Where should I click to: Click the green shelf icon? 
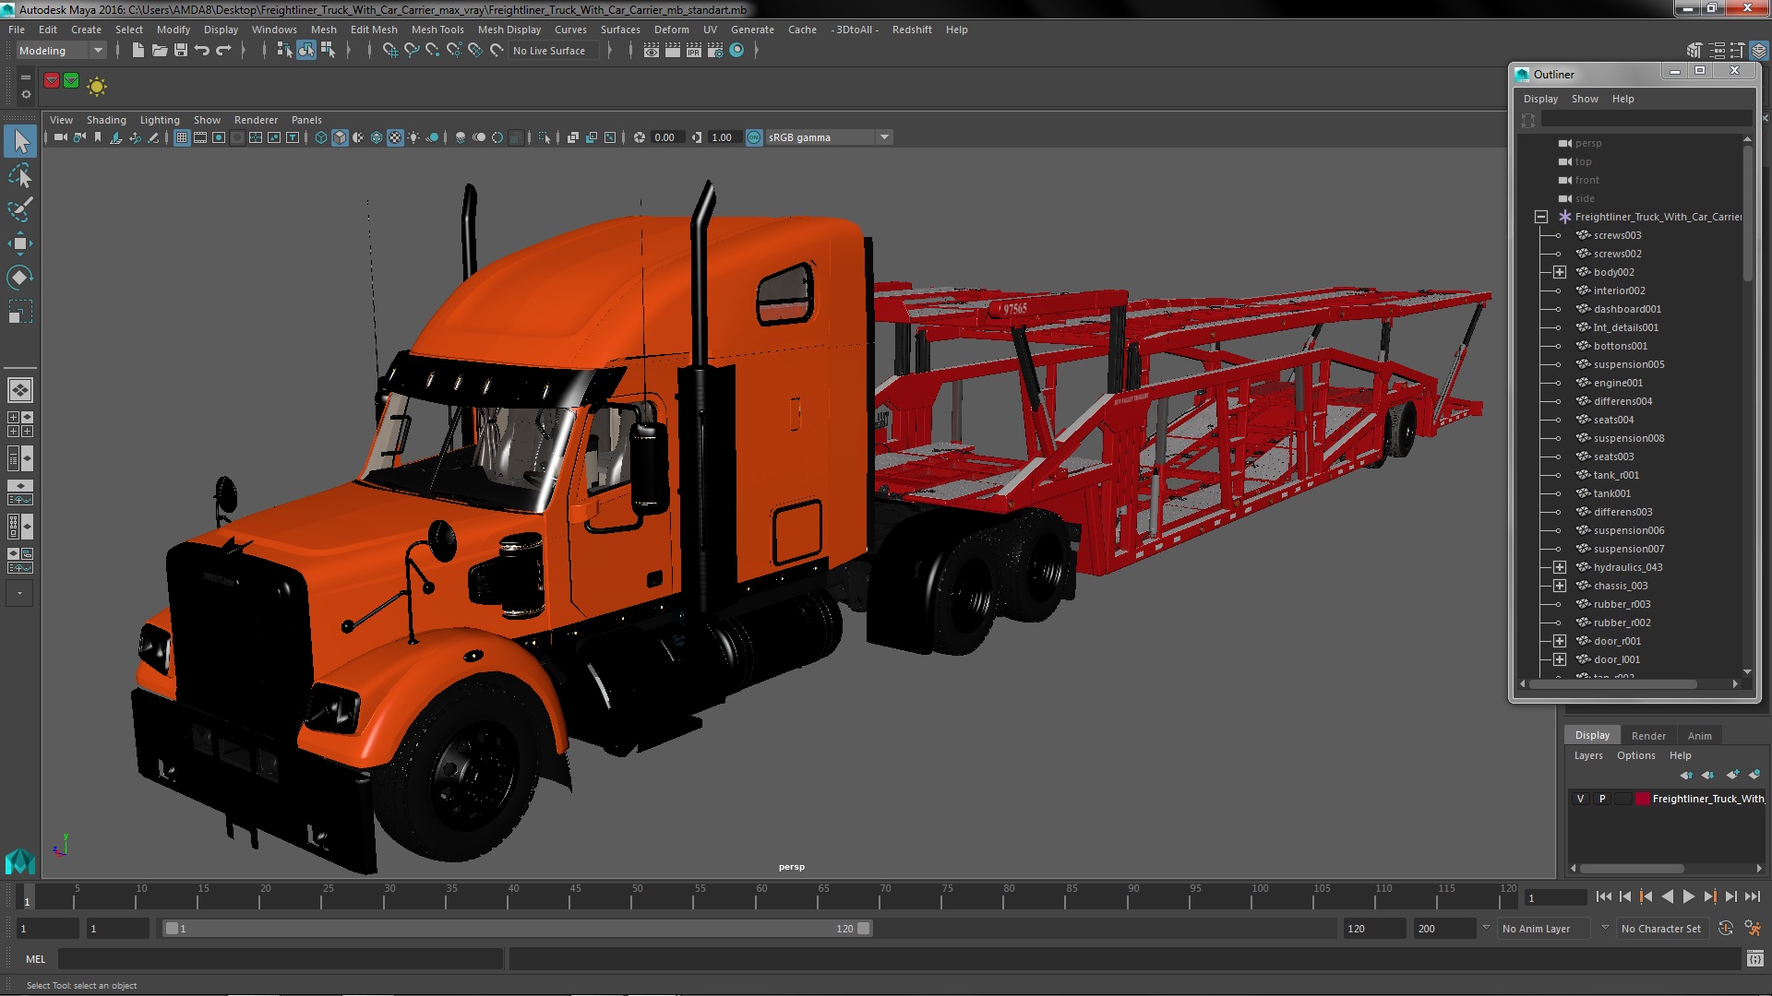click(x=71, y=81)
